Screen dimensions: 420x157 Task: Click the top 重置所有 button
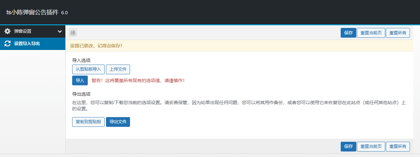pyautogui.click(x=398, y=33)
